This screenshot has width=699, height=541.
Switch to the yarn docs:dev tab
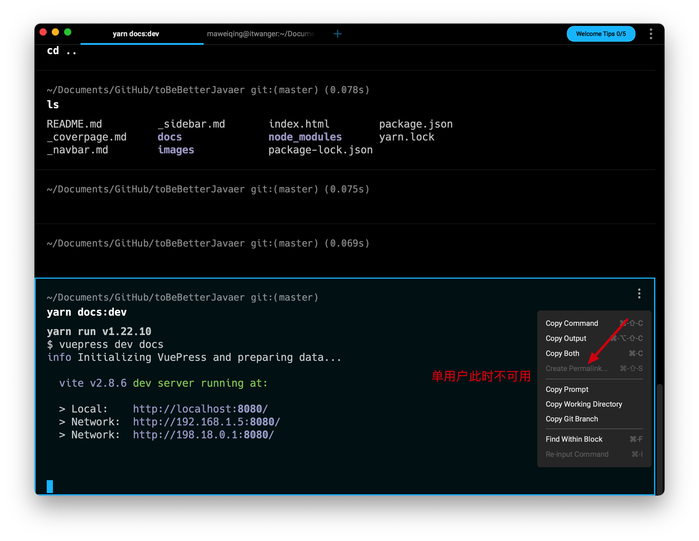[136, 34]
